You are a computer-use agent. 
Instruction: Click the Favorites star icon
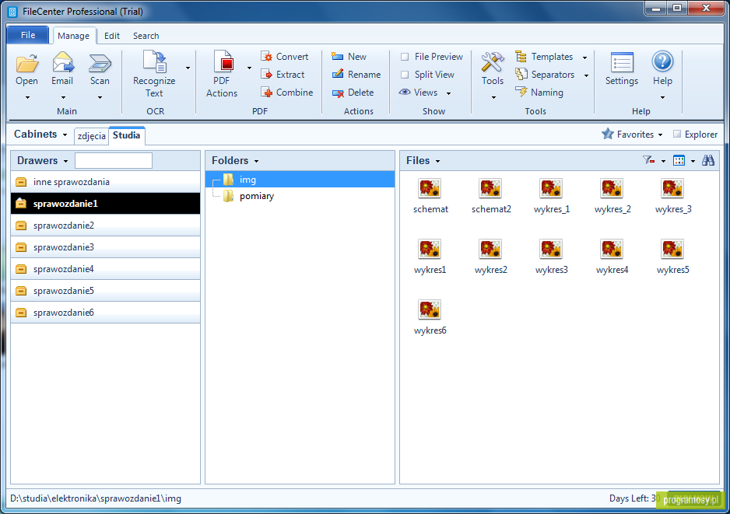[608, 134]
